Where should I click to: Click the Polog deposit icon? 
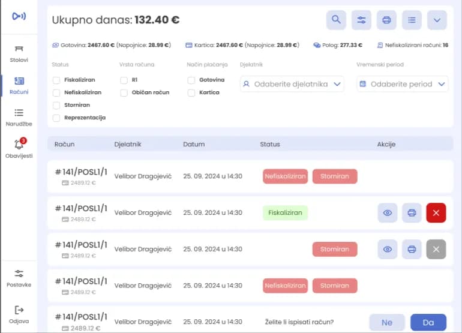point(317,45)
